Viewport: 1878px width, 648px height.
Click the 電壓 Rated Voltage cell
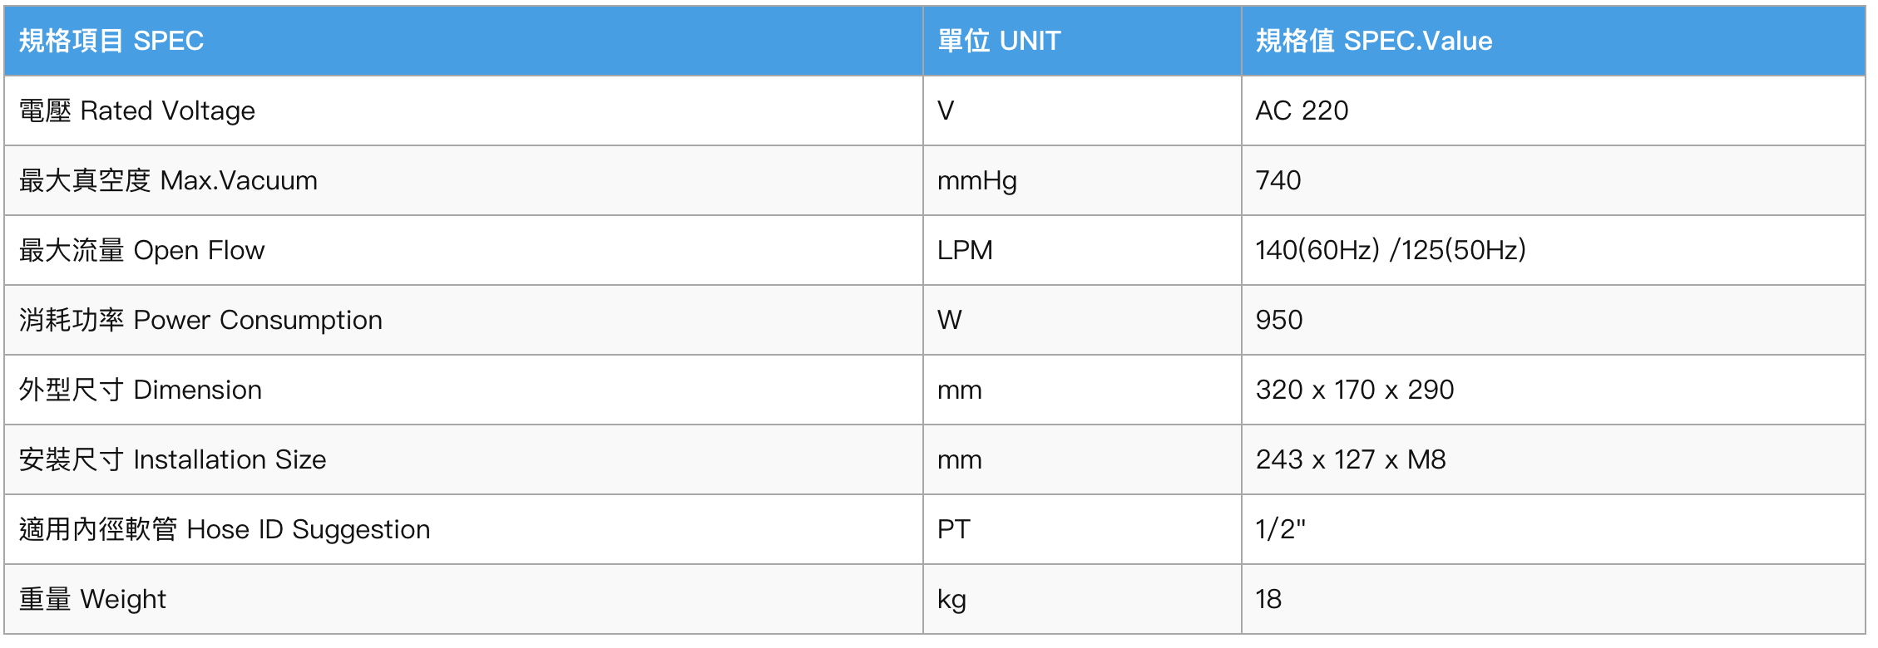[x=463, y=110]
